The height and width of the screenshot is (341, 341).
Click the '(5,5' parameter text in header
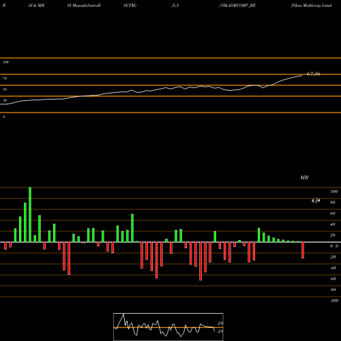175,5
